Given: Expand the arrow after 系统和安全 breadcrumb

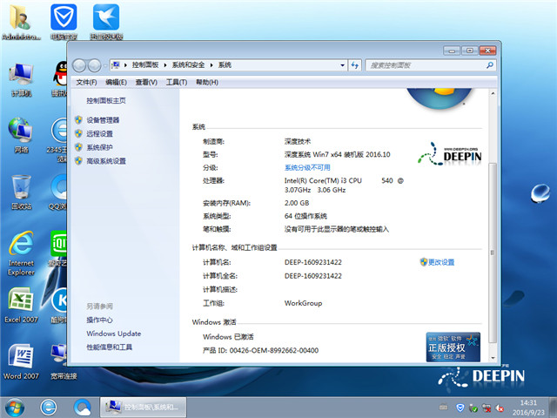Looking at the screenshot, I should [x=211, y=65].
